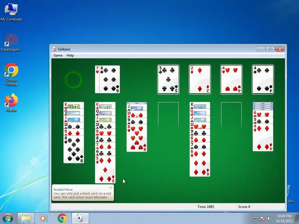Select the 4 of diamonds in last column
The width and height of the screenshot is (299, 224).
coord(263,138)
